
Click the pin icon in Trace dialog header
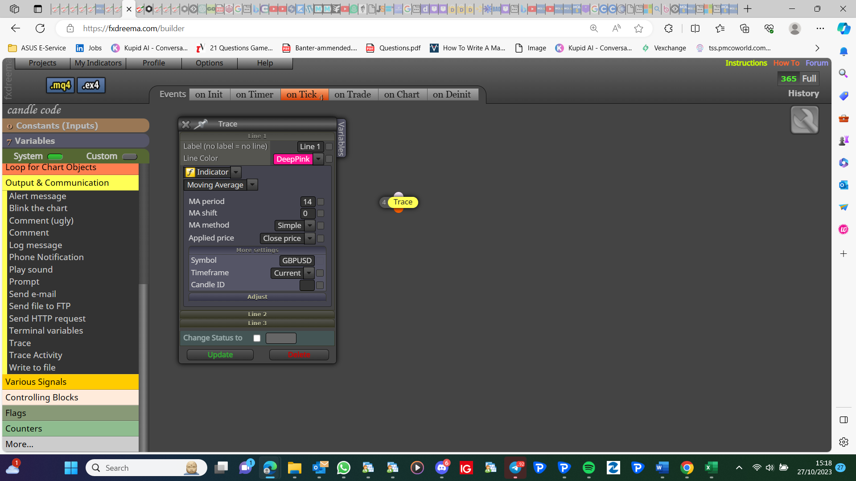201,124
